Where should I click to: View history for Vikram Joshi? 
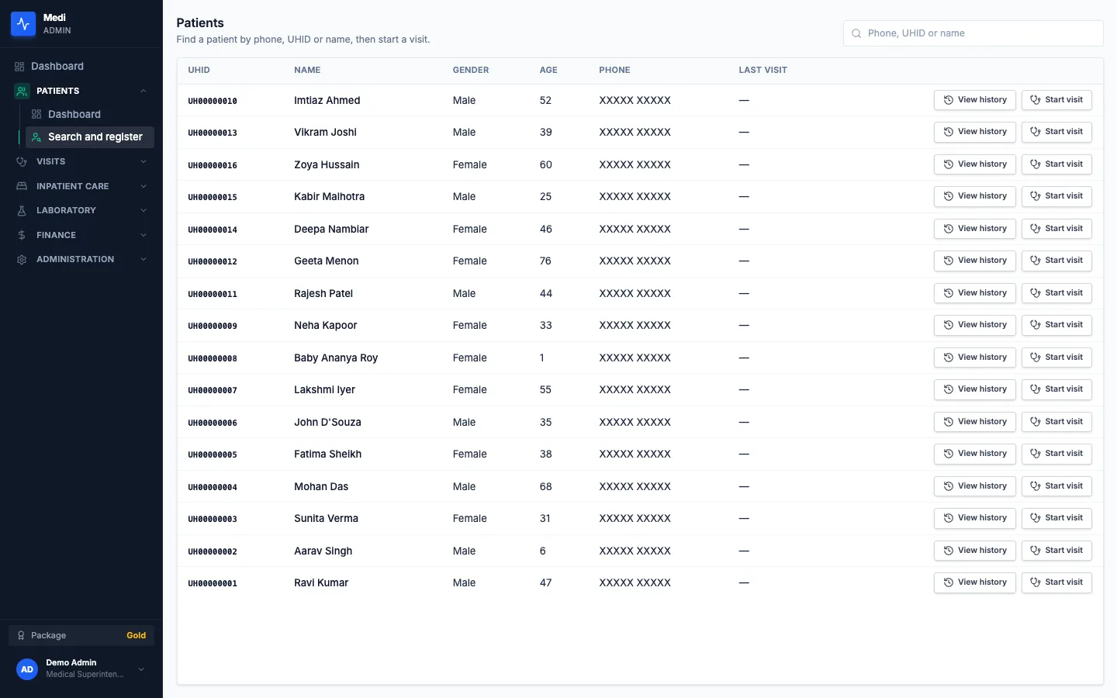(x=974, y=132)
